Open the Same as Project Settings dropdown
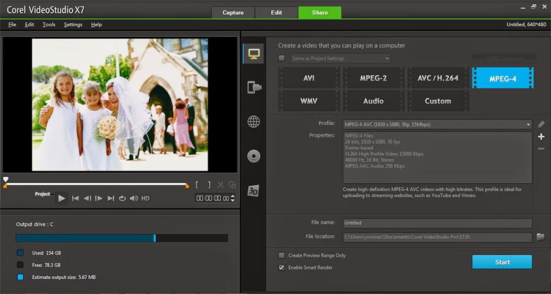 pyautogui.click(x=387, y=59)
